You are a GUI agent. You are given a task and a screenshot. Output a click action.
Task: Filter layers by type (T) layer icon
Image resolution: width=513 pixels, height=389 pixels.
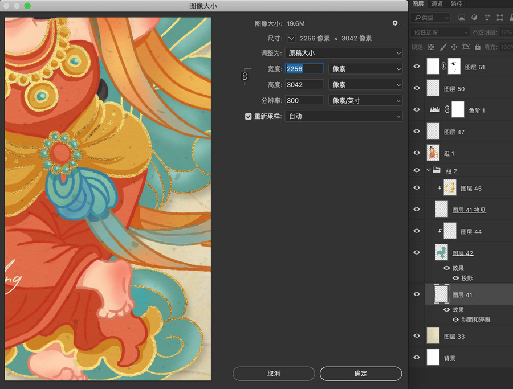[487, 18]
